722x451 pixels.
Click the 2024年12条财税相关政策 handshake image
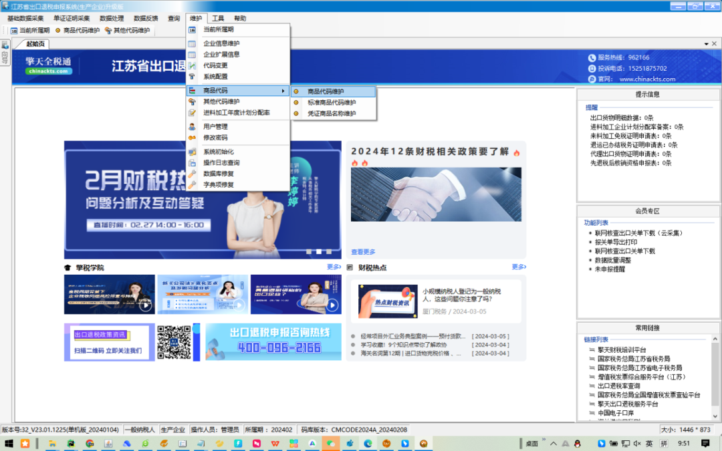436,194
